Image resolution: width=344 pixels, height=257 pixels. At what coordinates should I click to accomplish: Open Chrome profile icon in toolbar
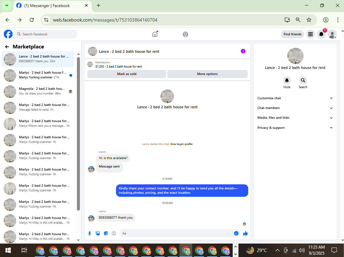pos(326,20)
